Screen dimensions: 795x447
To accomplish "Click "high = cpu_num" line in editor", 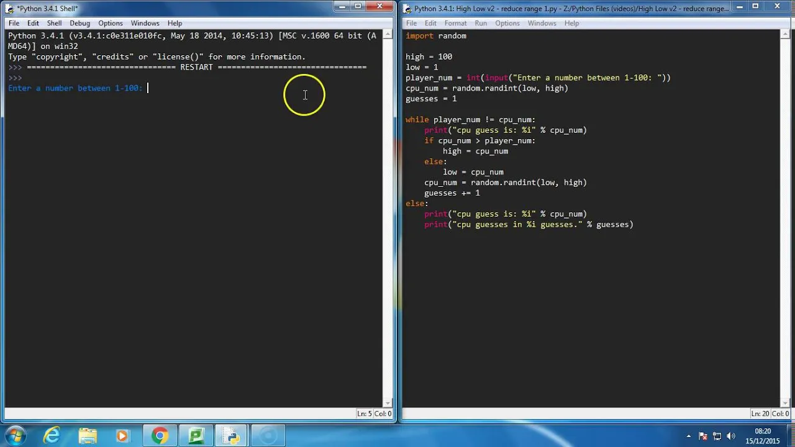I will [475, 151].
